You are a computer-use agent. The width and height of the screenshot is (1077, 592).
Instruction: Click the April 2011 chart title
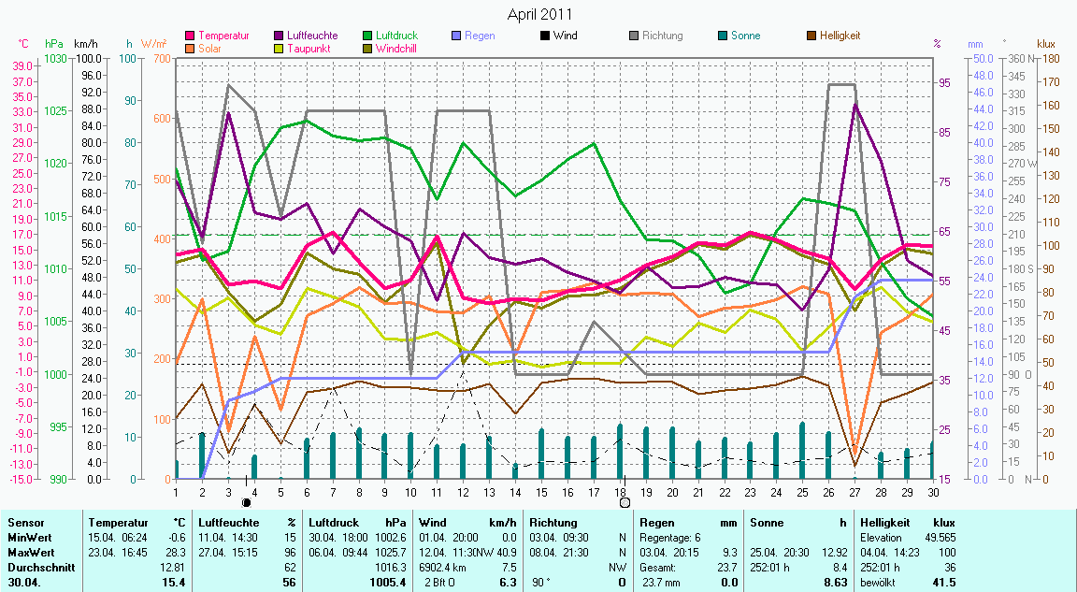tap(539, 14)
